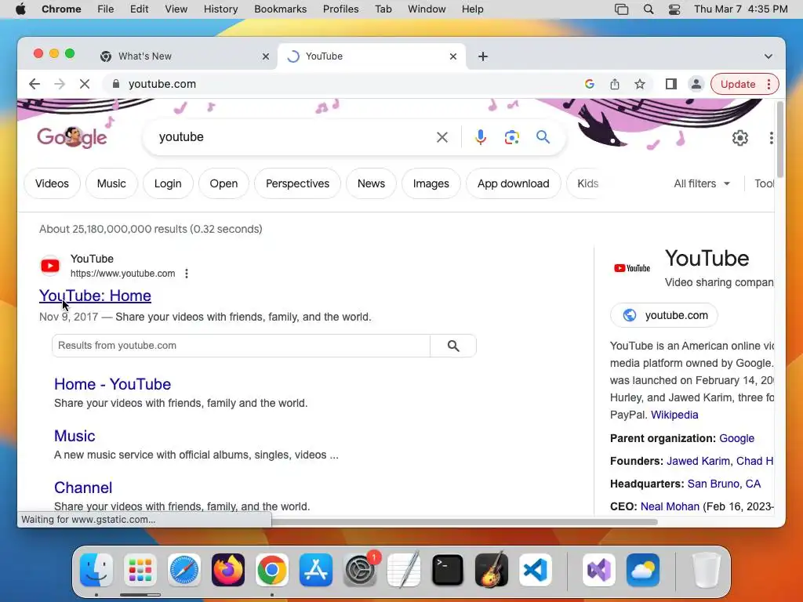Open the Neal Mohan CEO link
This screenshot has width=803, height=602.
(x=670, y=506)
